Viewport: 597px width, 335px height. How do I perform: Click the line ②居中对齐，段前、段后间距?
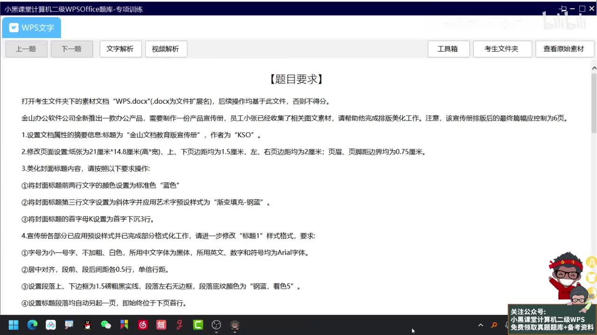(95, 269)
